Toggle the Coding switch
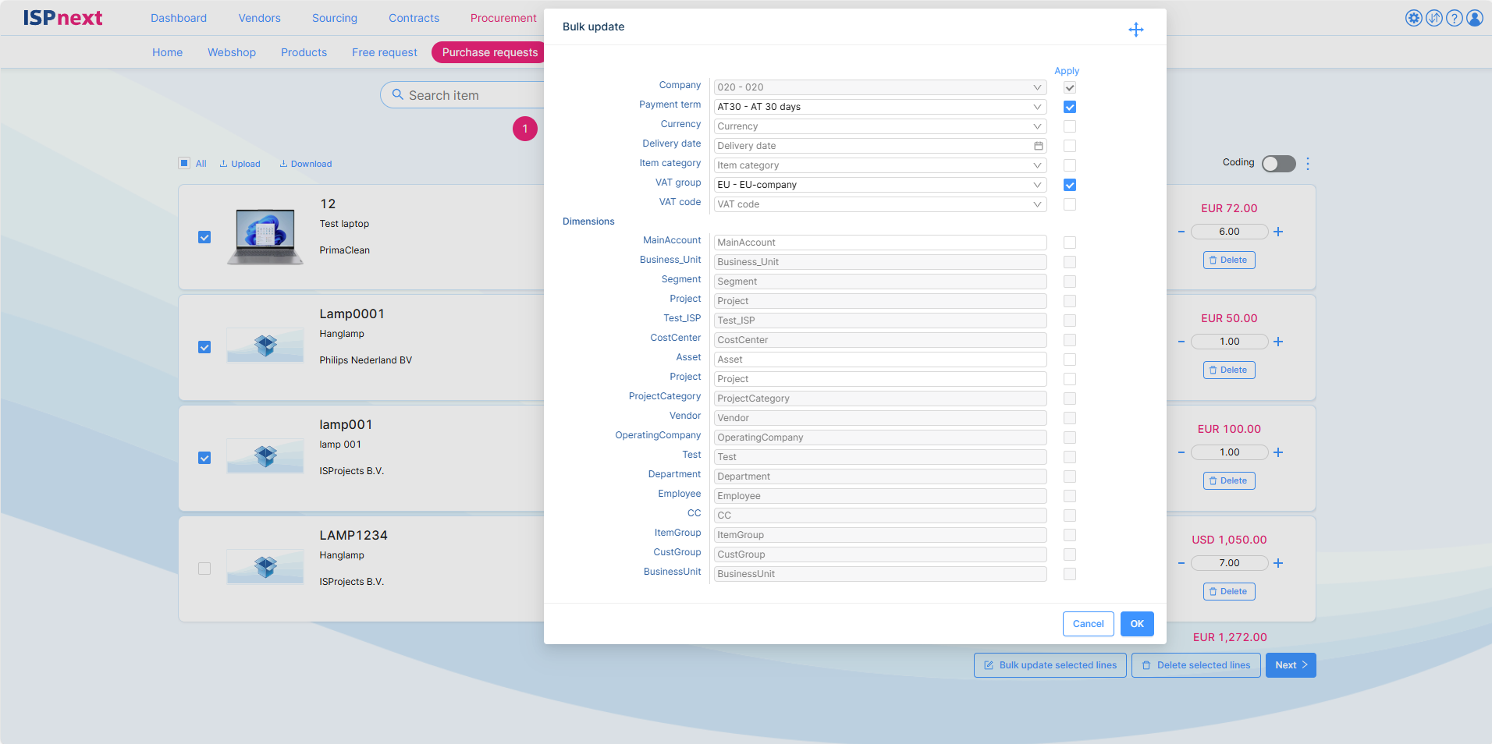The image size is (1492, 744). pos(1278,164)
